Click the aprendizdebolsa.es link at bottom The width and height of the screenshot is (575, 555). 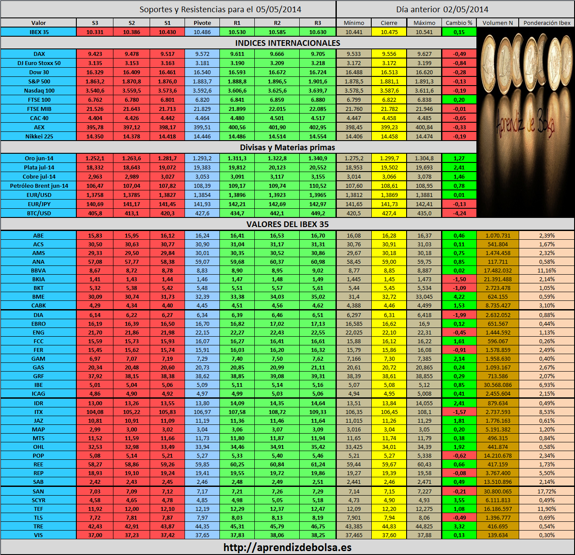287,547
